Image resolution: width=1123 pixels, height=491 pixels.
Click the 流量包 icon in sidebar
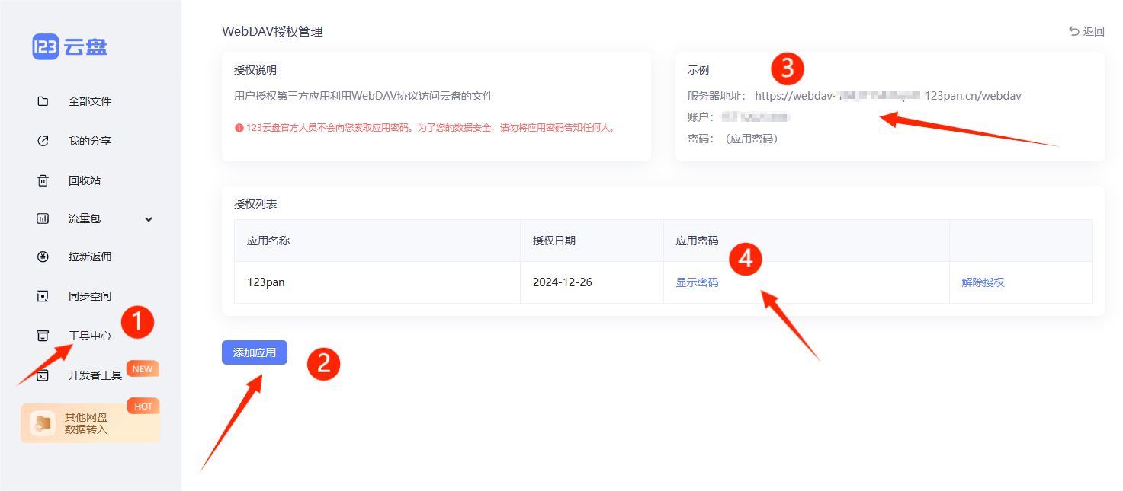click(x=43, y=218)
